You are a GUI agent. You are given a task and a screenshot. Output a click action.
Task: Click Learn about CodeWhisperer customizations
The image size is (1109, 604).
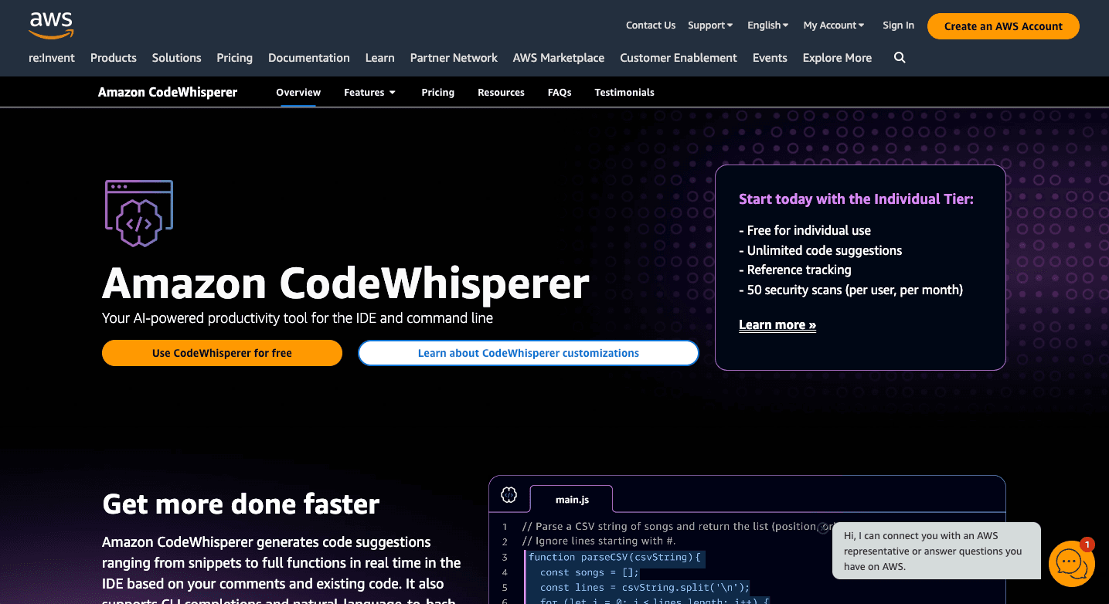pyautogui.click(x=529, y=353)
